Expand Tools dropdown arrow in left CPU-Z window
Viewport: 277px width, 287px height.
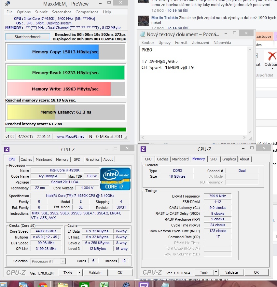[79, 273]
